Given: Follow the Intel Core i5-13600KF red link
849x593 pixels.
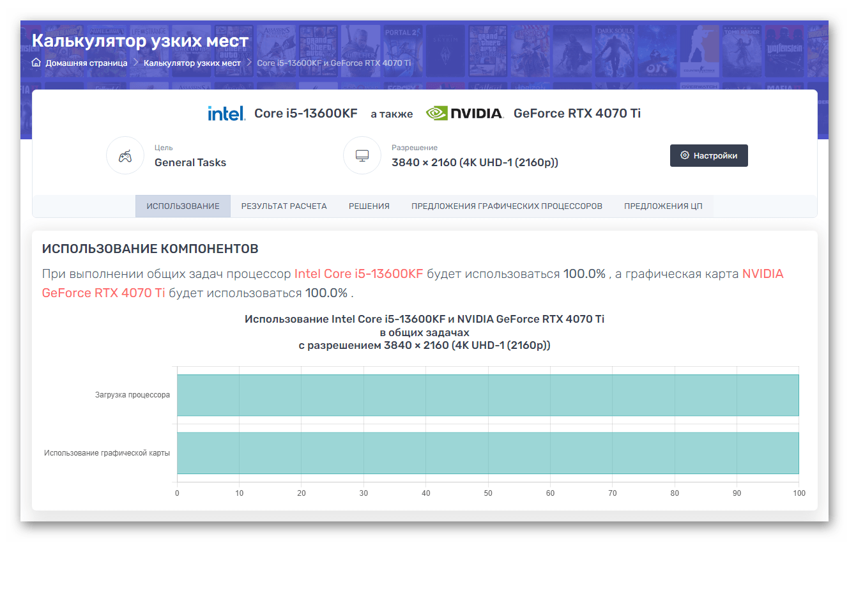Looking at the screenshot, I should pyautogui.click(x=358, y=273).
